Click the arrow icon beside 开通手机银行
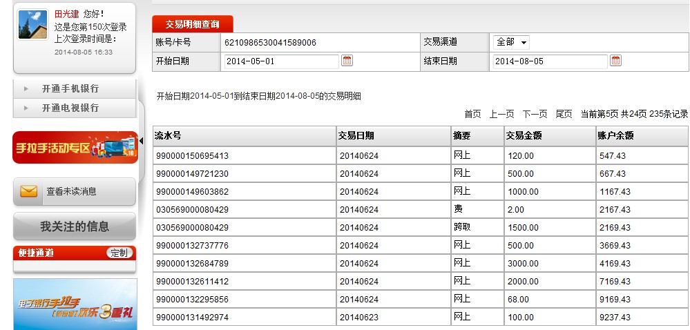The image size is (690, 330). point(26,89)
